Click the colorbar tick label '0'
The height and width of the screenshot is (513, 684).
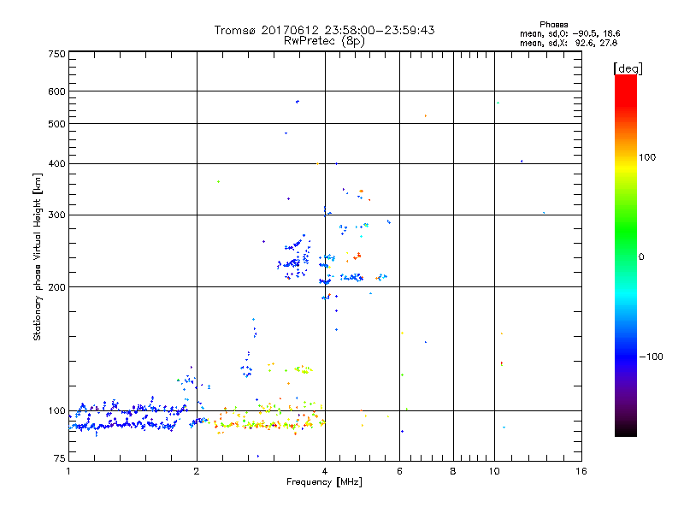641,257
